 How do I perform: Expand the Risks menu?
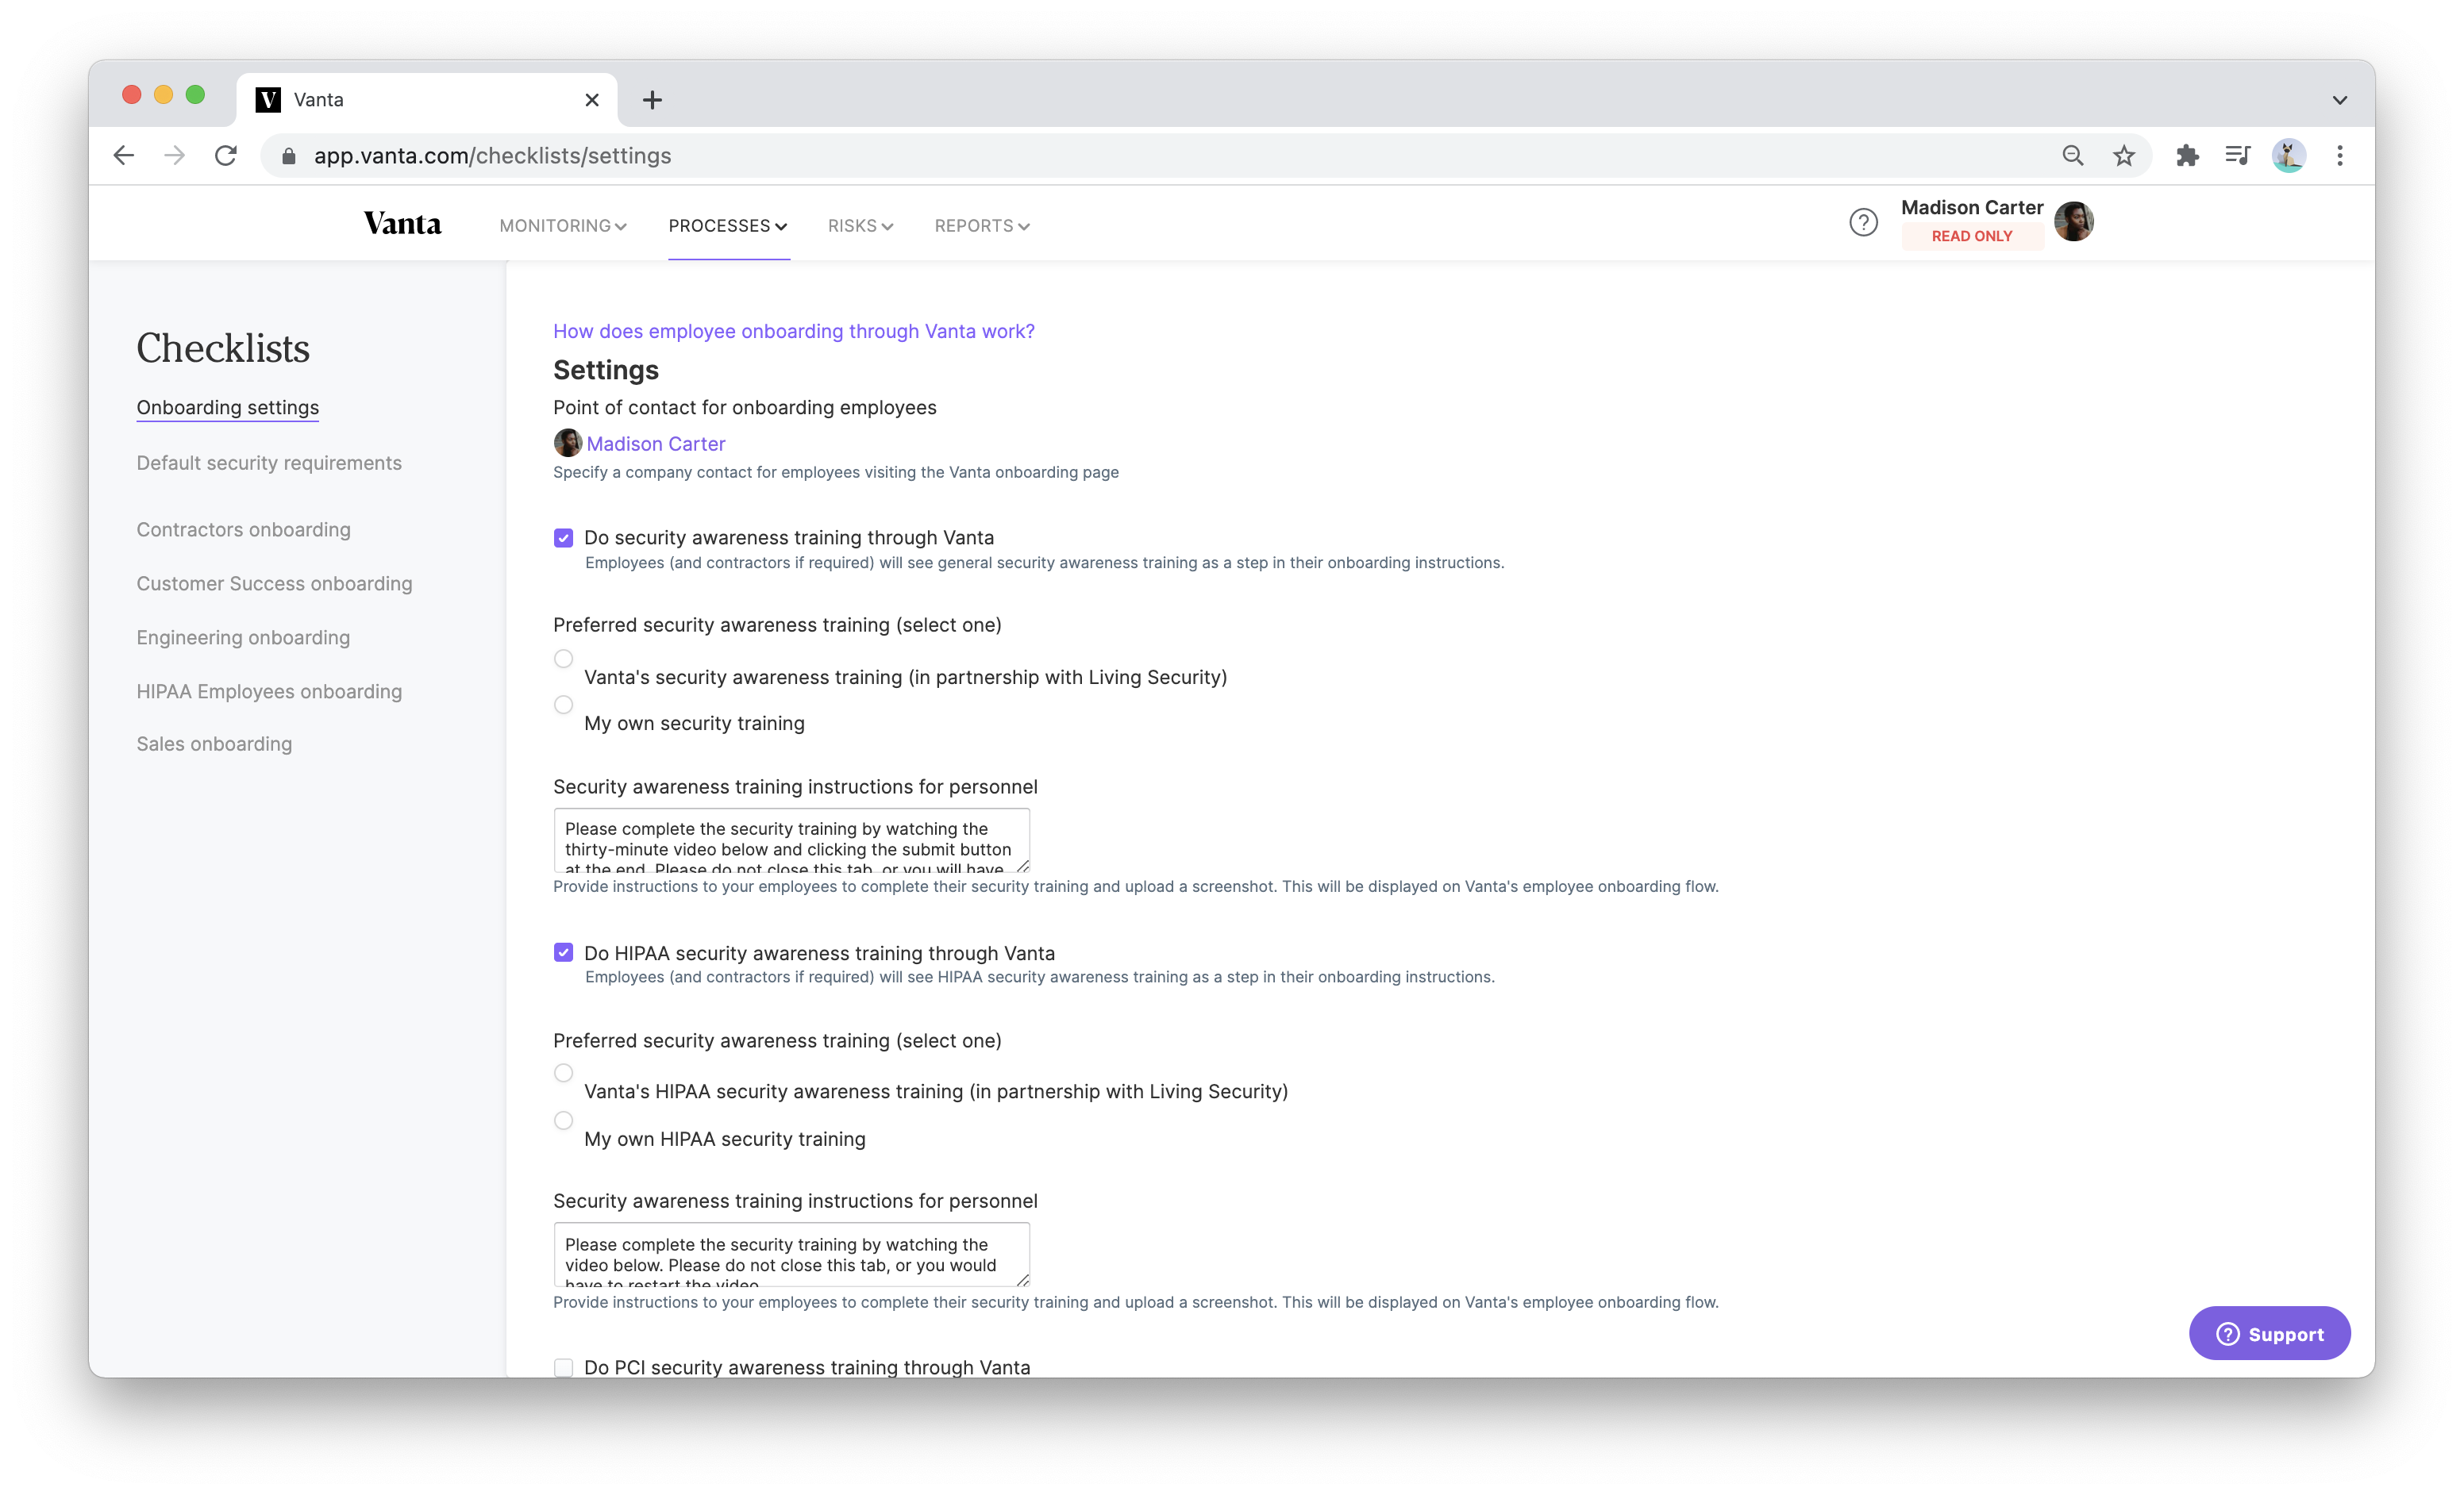point(860,226)
